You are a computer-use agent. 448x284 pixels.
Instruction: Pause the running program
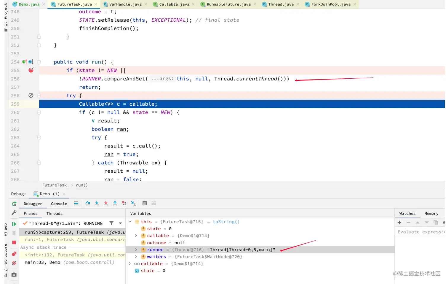[14, 233]
